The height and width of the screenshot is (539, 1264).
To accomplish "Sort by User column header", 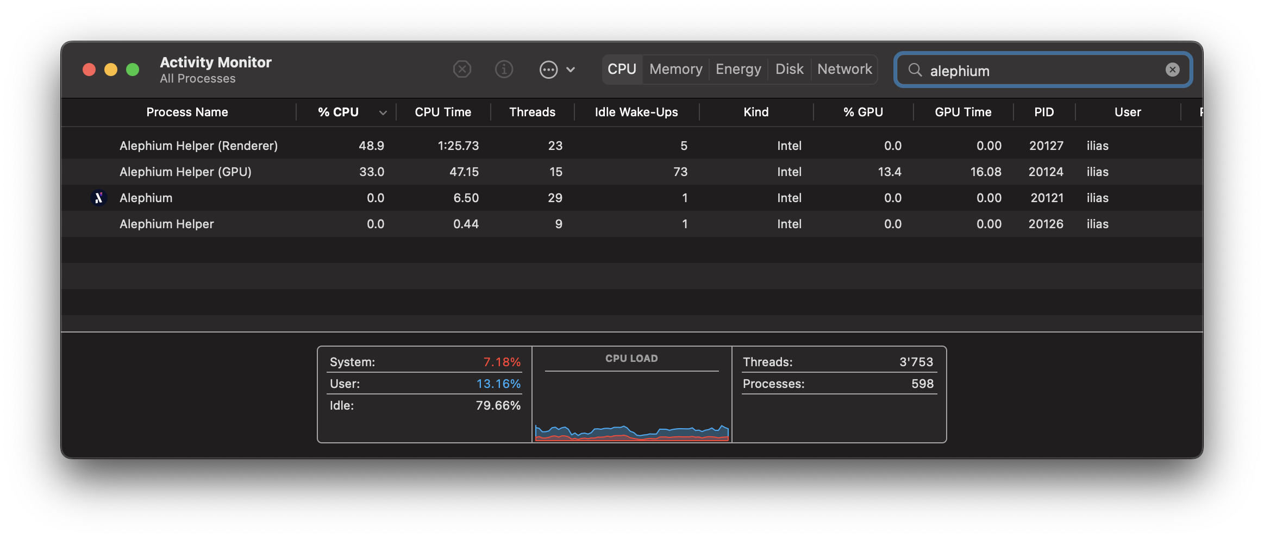I will [x=1128, y=112].
